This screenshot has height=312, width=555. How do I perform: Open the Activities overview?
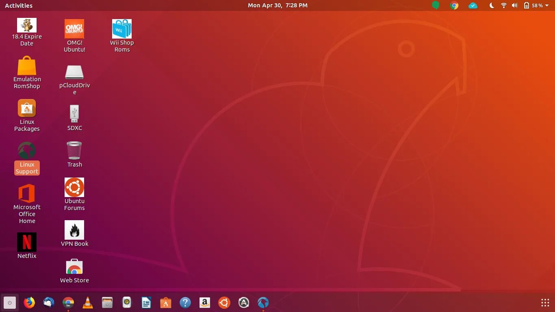(x=19, y=5)
